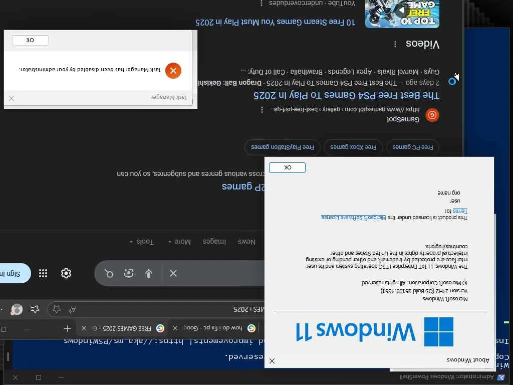Screen dimensions: 513x385
Task: Expand the More dropdown in Google results
Action: 179,242
